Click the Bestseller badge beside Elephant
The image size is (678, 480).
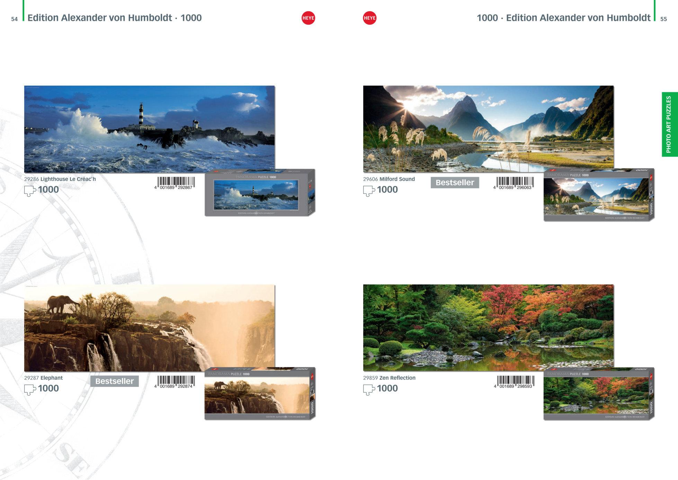point(115,381)
